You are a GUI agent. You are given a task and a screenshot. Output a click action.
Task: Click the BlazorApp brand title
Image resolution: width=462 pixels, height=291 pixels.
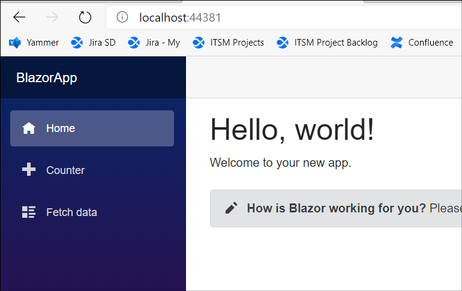[x=47, y=78]
